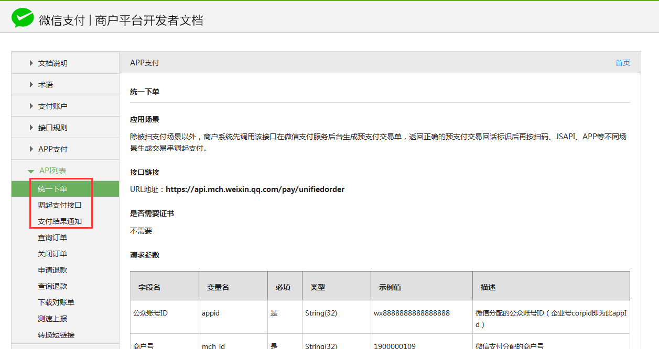The height and width of the screenshot is (349, 659).
Task: Click the 请求参数 heading
Action: 145,255
